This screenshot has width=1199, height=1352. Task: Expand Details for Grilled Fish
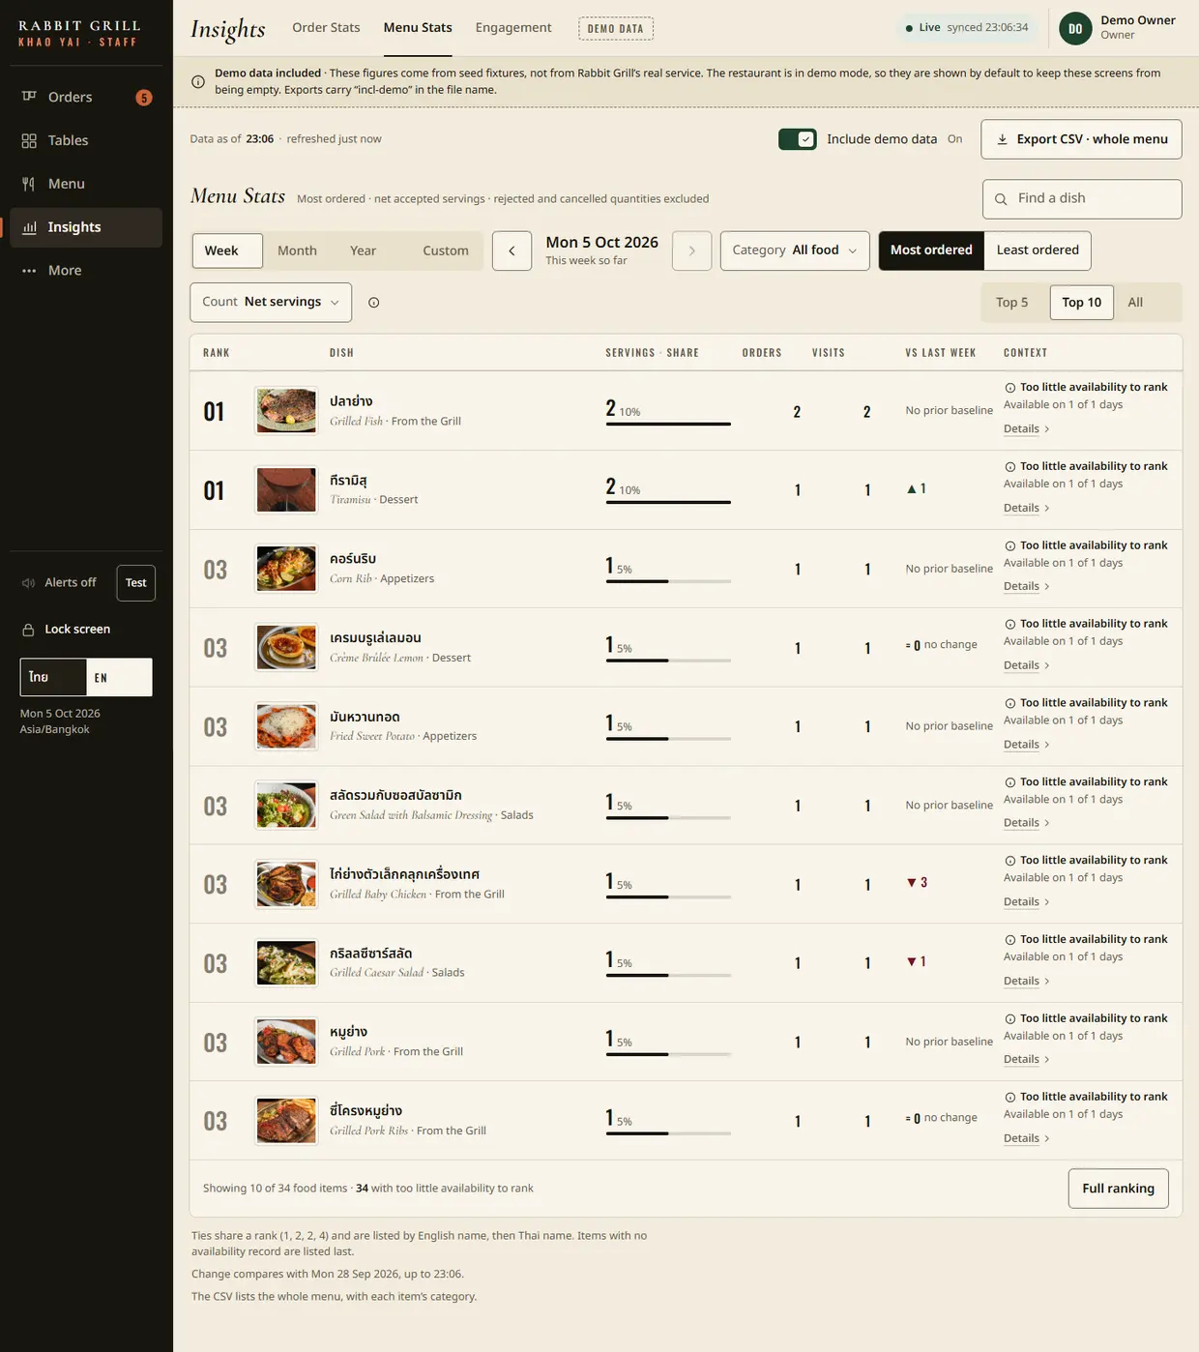[1026, 429]
